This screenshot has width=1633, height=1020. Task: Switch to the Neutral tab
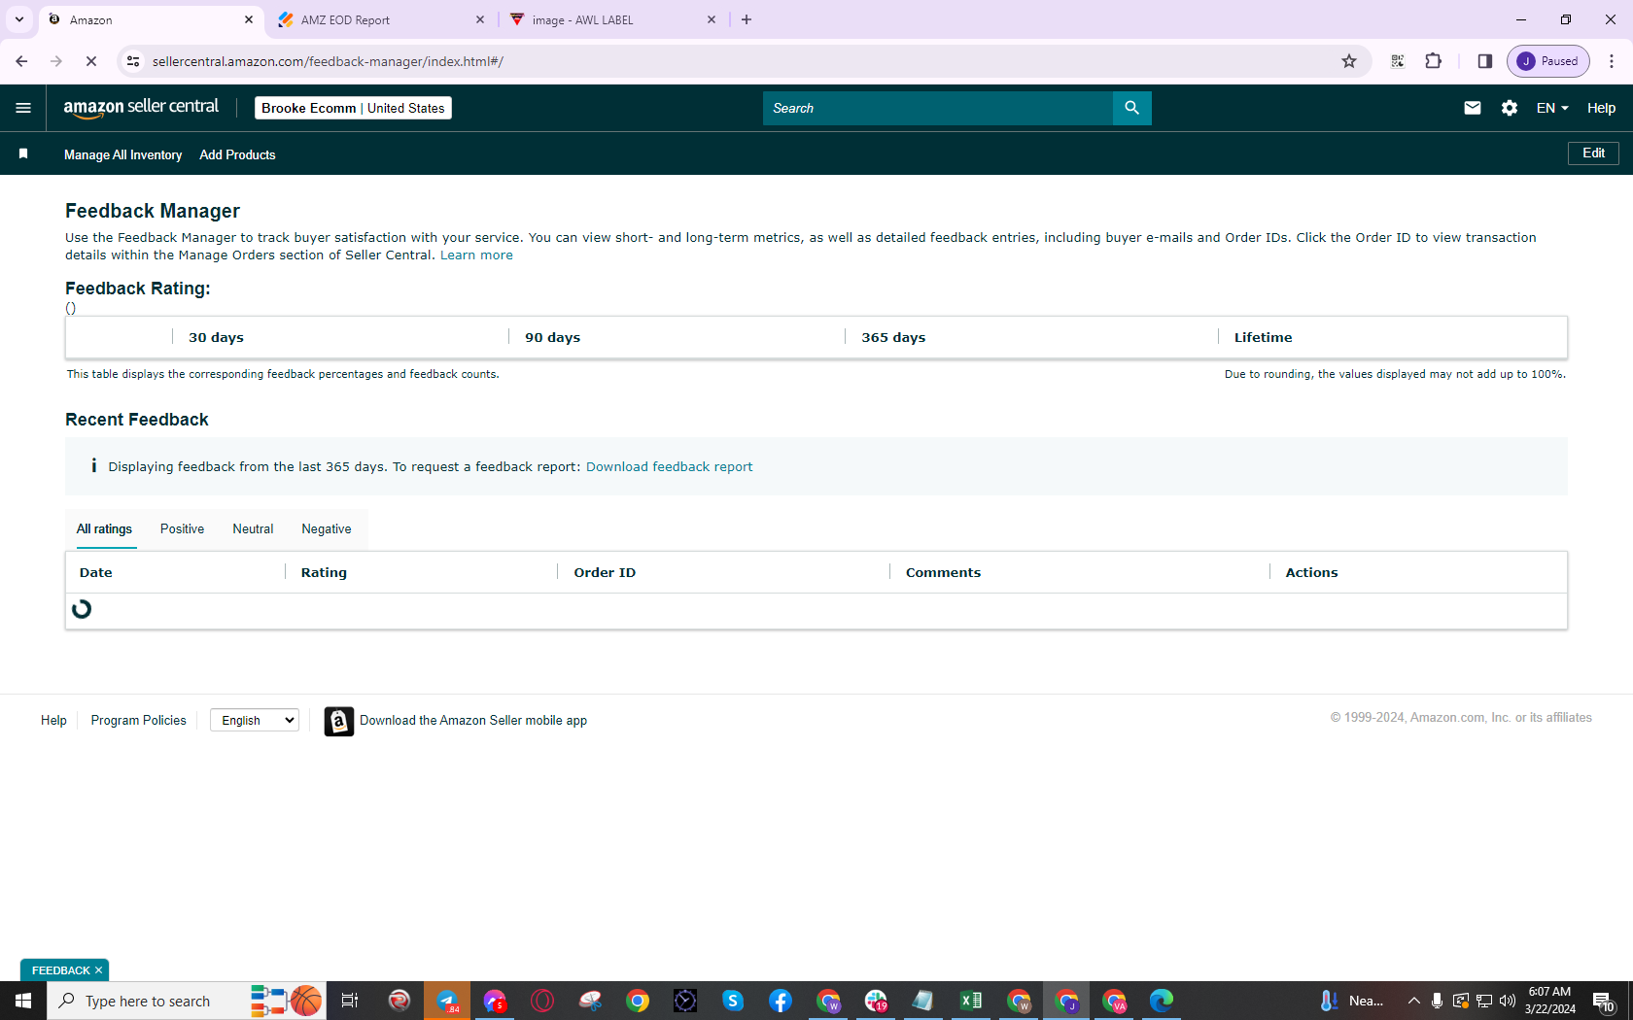[x=253, y=529]
